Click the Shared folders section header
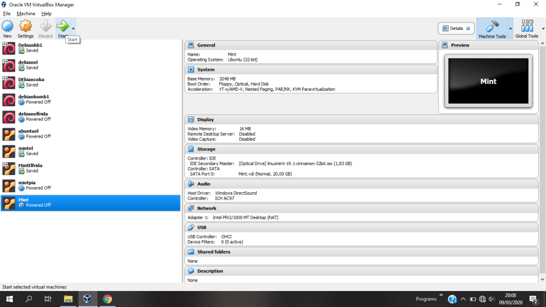Viewport: 546px width, 307px height. [x=213, y=251]
